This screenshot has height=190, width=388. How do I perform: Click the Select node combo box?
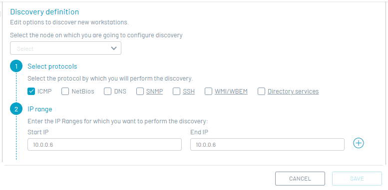point(65,48)
